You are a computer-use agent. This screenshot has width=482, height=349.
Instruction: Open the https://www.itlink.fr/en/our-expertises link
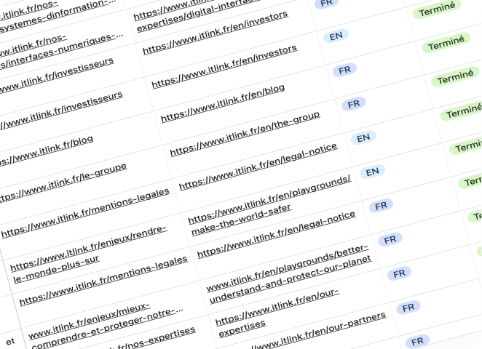277,313
